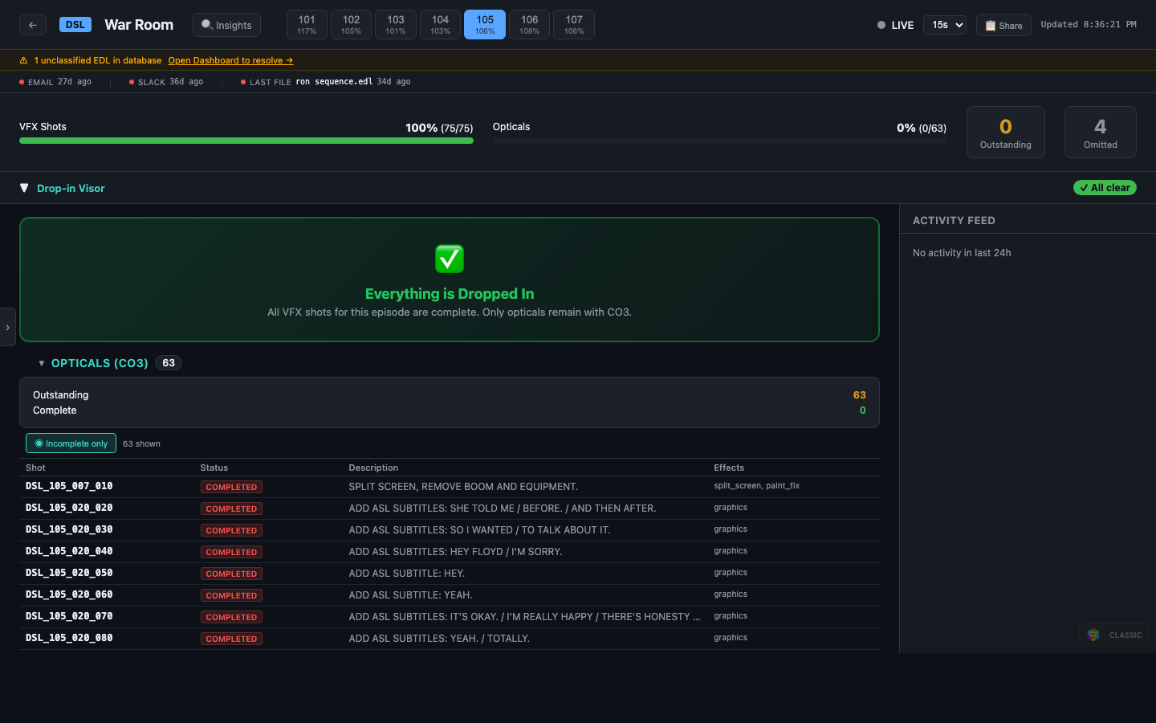Click the Drop-in Visor heading
The height and width of the screenshot is (723, 1156).
[71, 188]
